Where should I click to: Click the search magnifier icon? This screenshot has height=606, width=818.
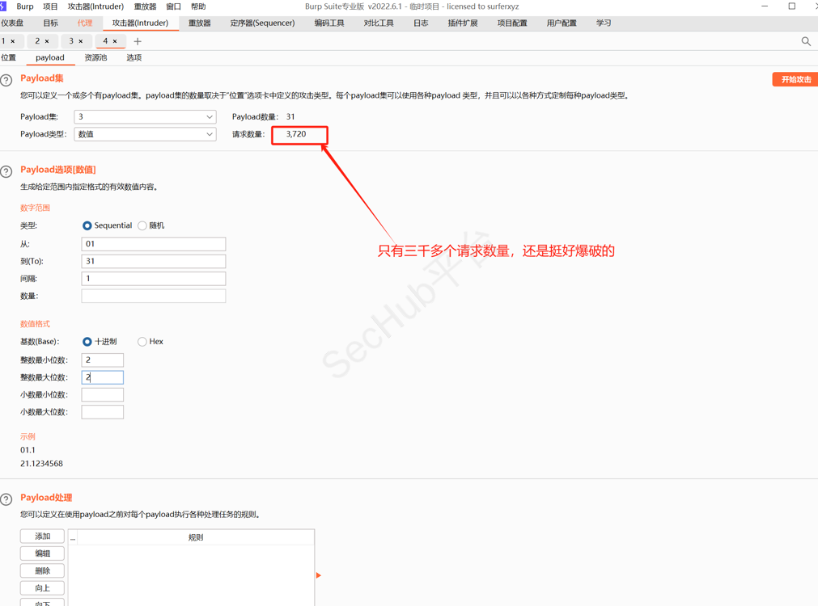pyautogui.click(x=806, y=41)
